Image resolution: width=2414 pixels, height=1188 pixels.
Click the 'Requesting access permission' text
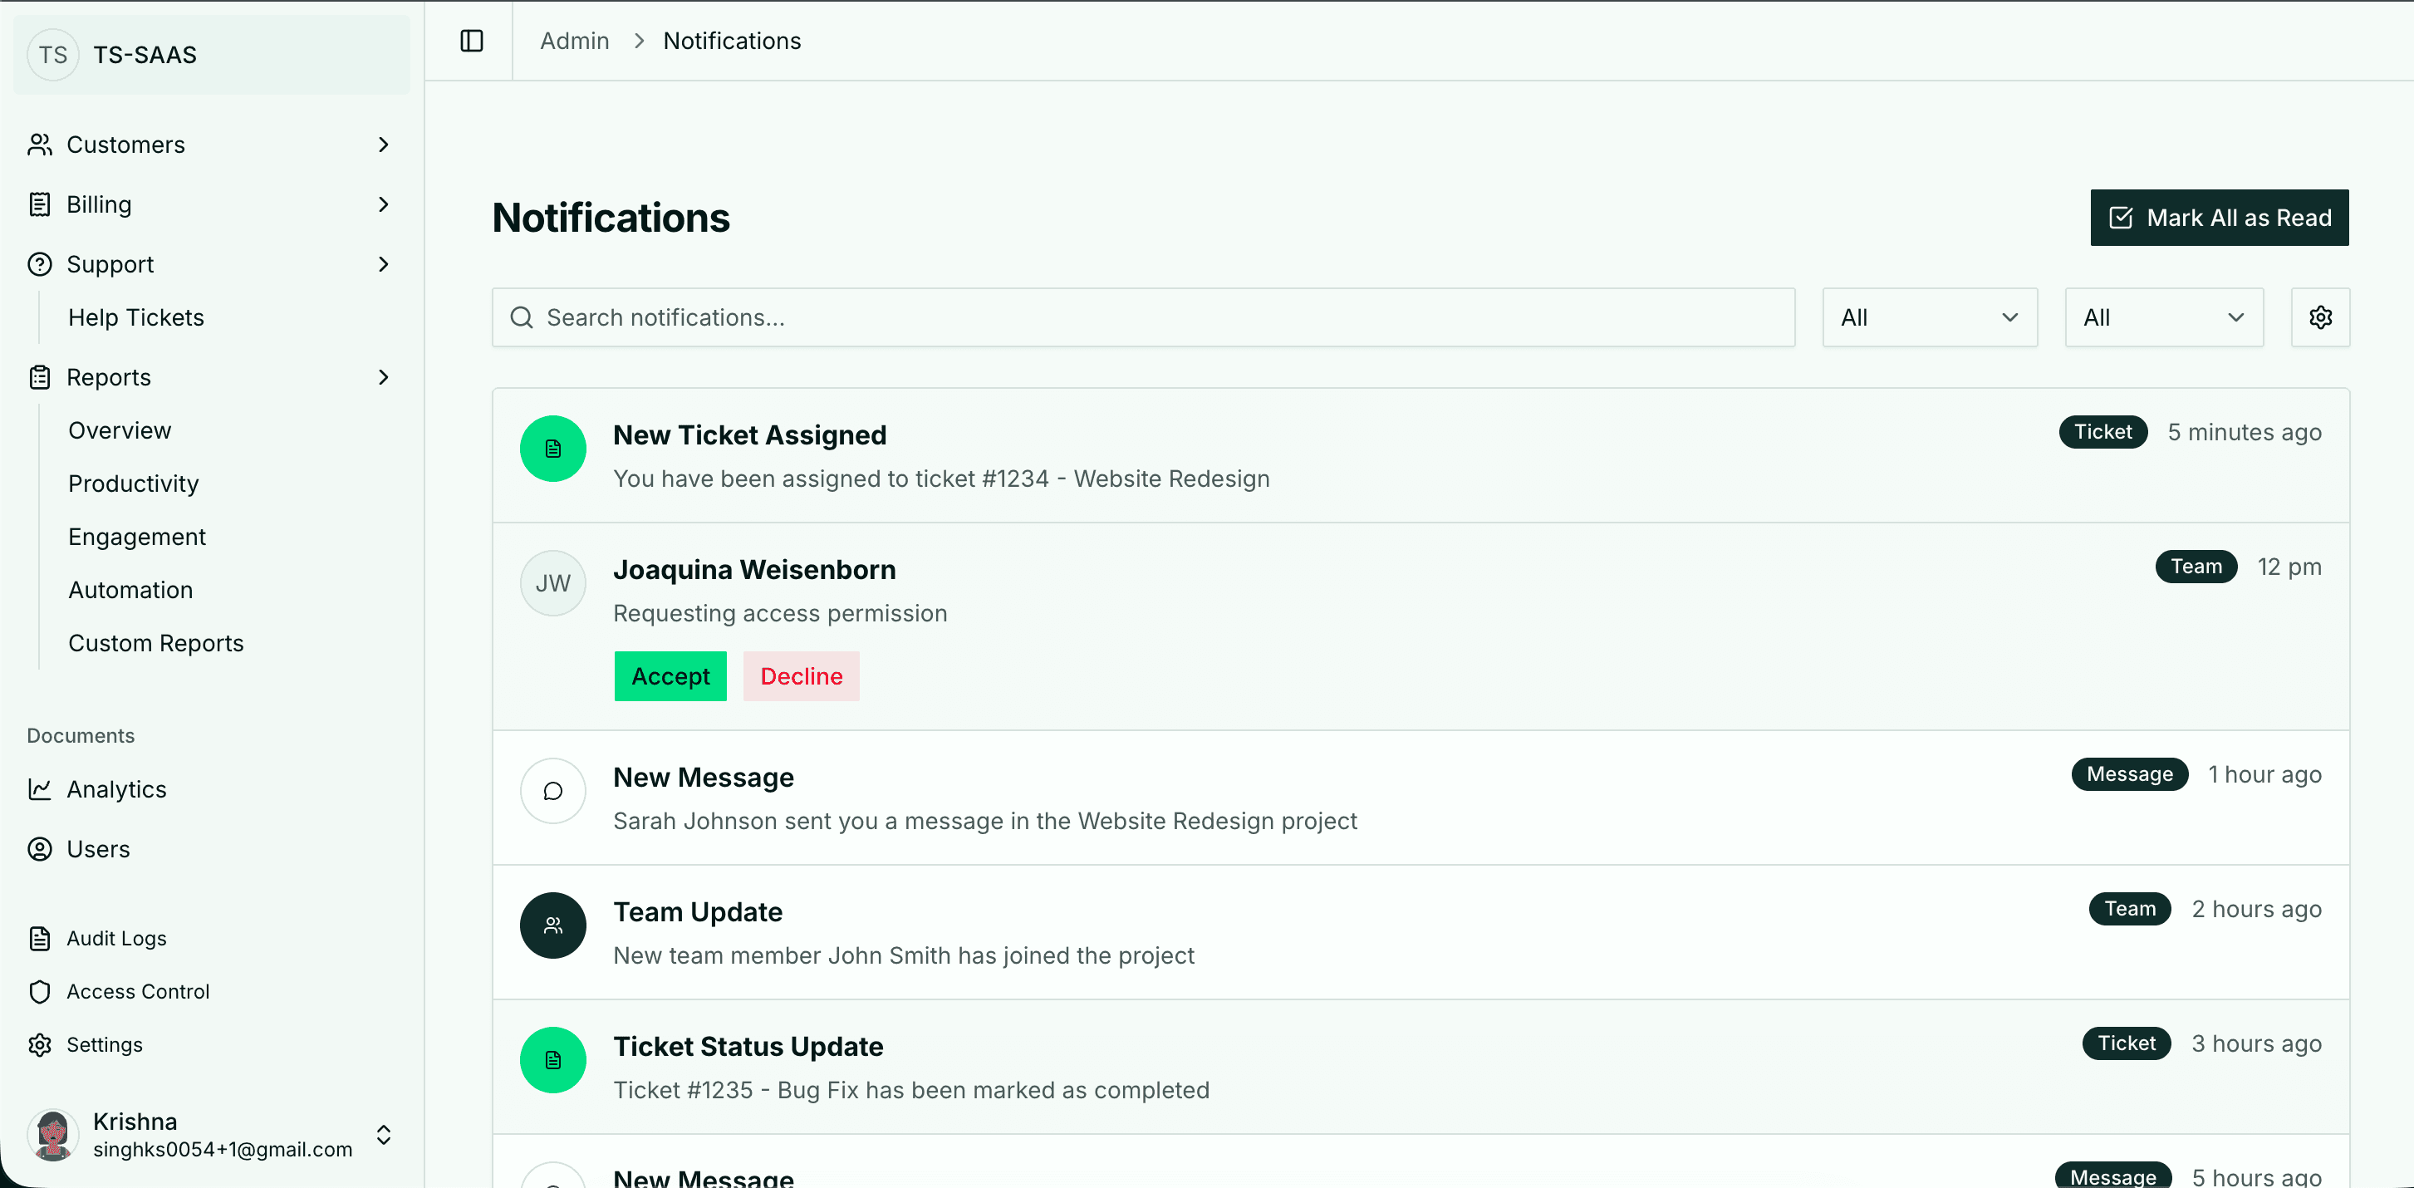780,614
